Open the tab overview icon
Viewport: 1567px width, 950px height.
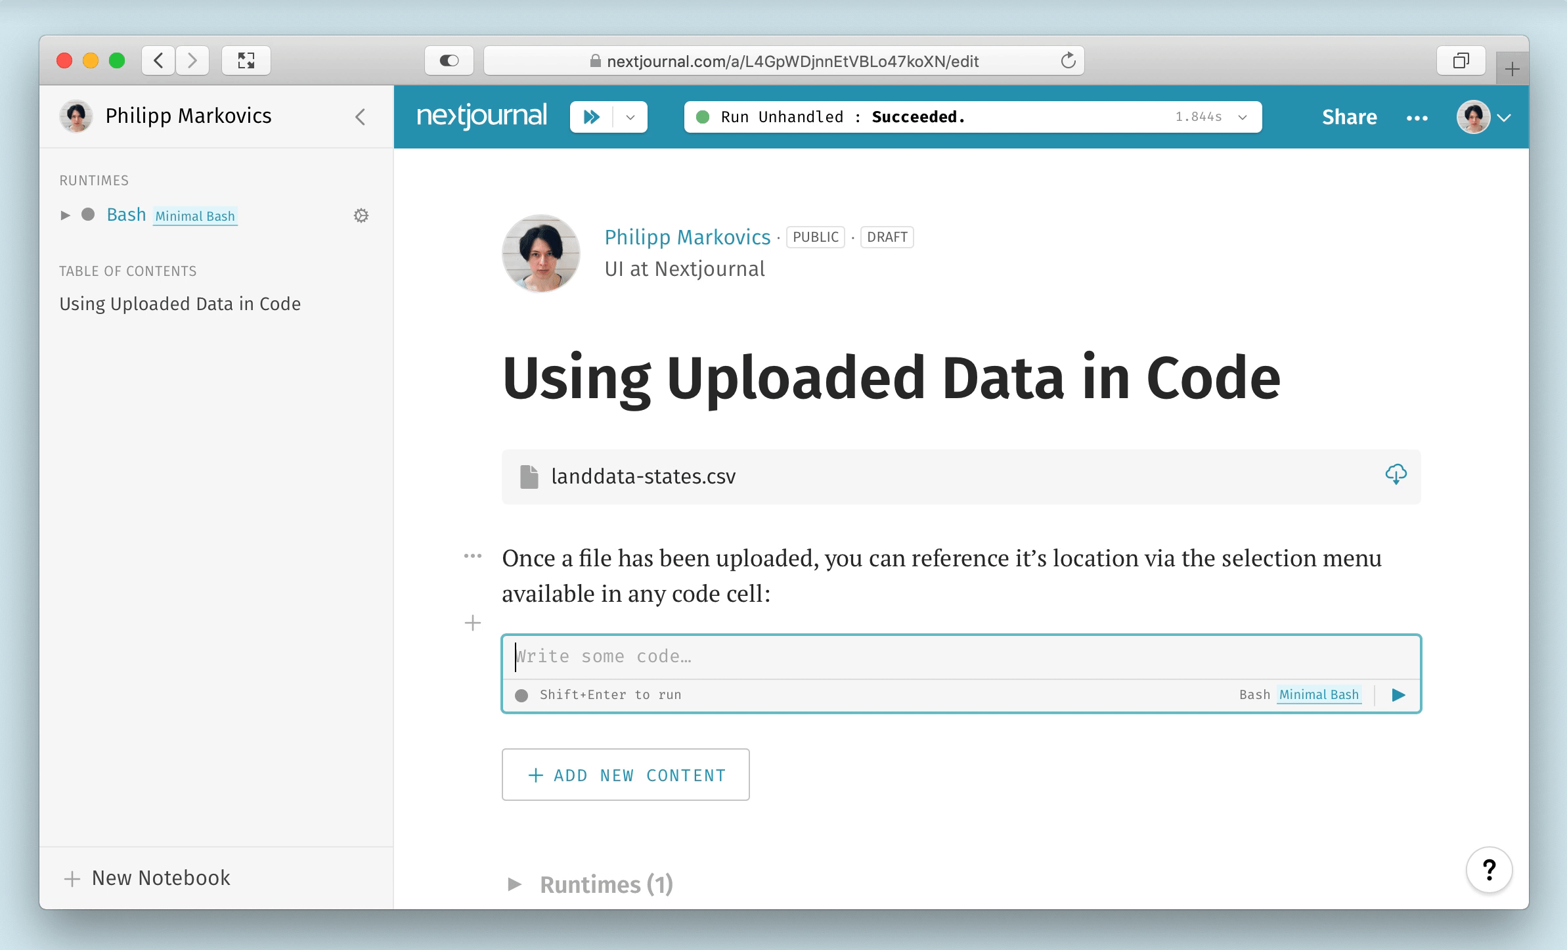click(1461, 61)
